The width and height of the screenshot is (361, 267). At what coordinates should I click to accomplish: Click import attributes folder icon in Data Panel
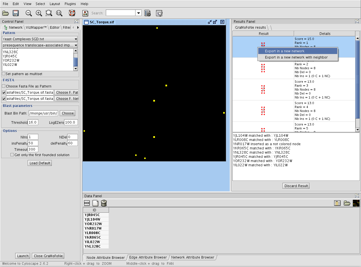pyautogui.click(x=347, y=203)
